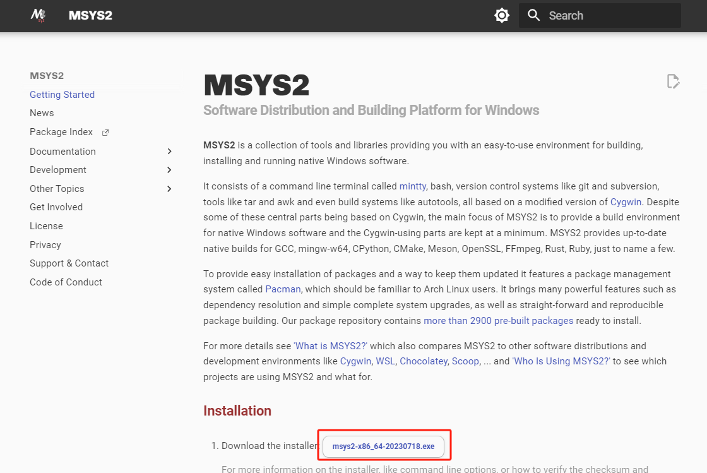
Task: Follow the Pacman link
Action: pyautogui.click(x=283, y=289)
